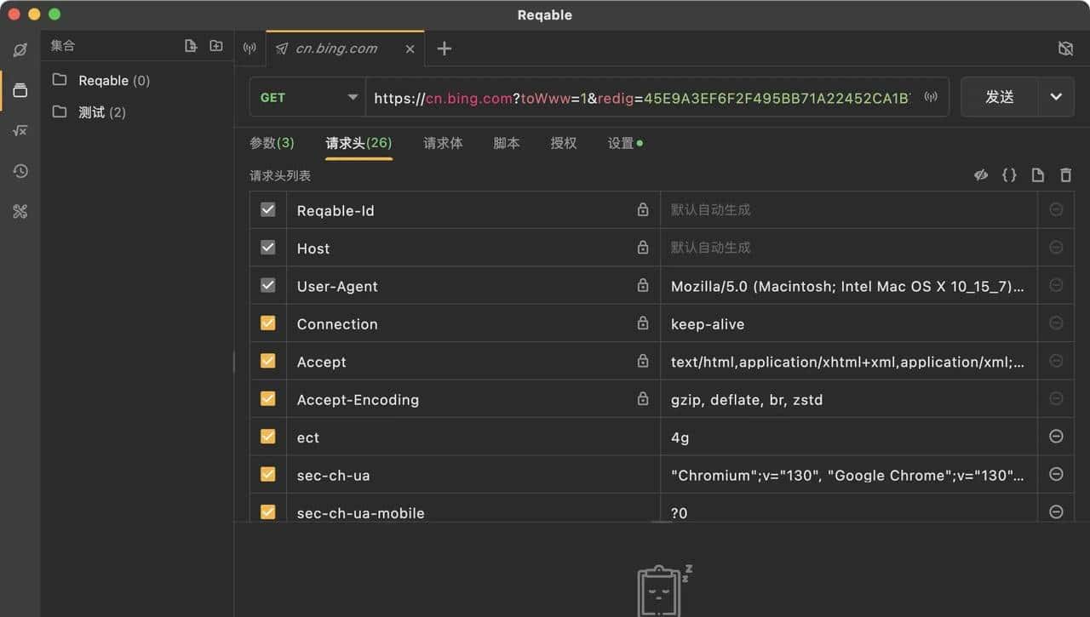Open the toolbox icon in left sidebar

tap(20, 212)
